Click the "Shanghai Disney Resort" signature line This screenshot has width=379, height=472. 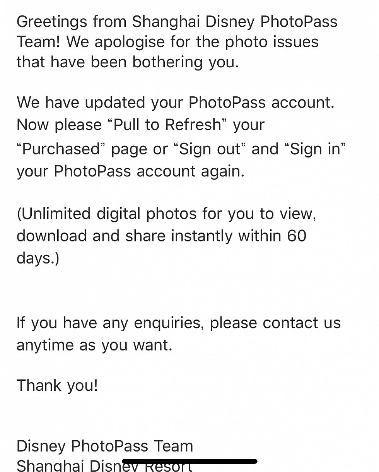click(104, 465)
